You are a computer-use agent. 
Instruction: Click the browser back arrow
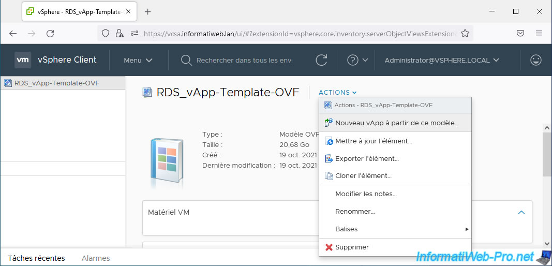point(13,34)
